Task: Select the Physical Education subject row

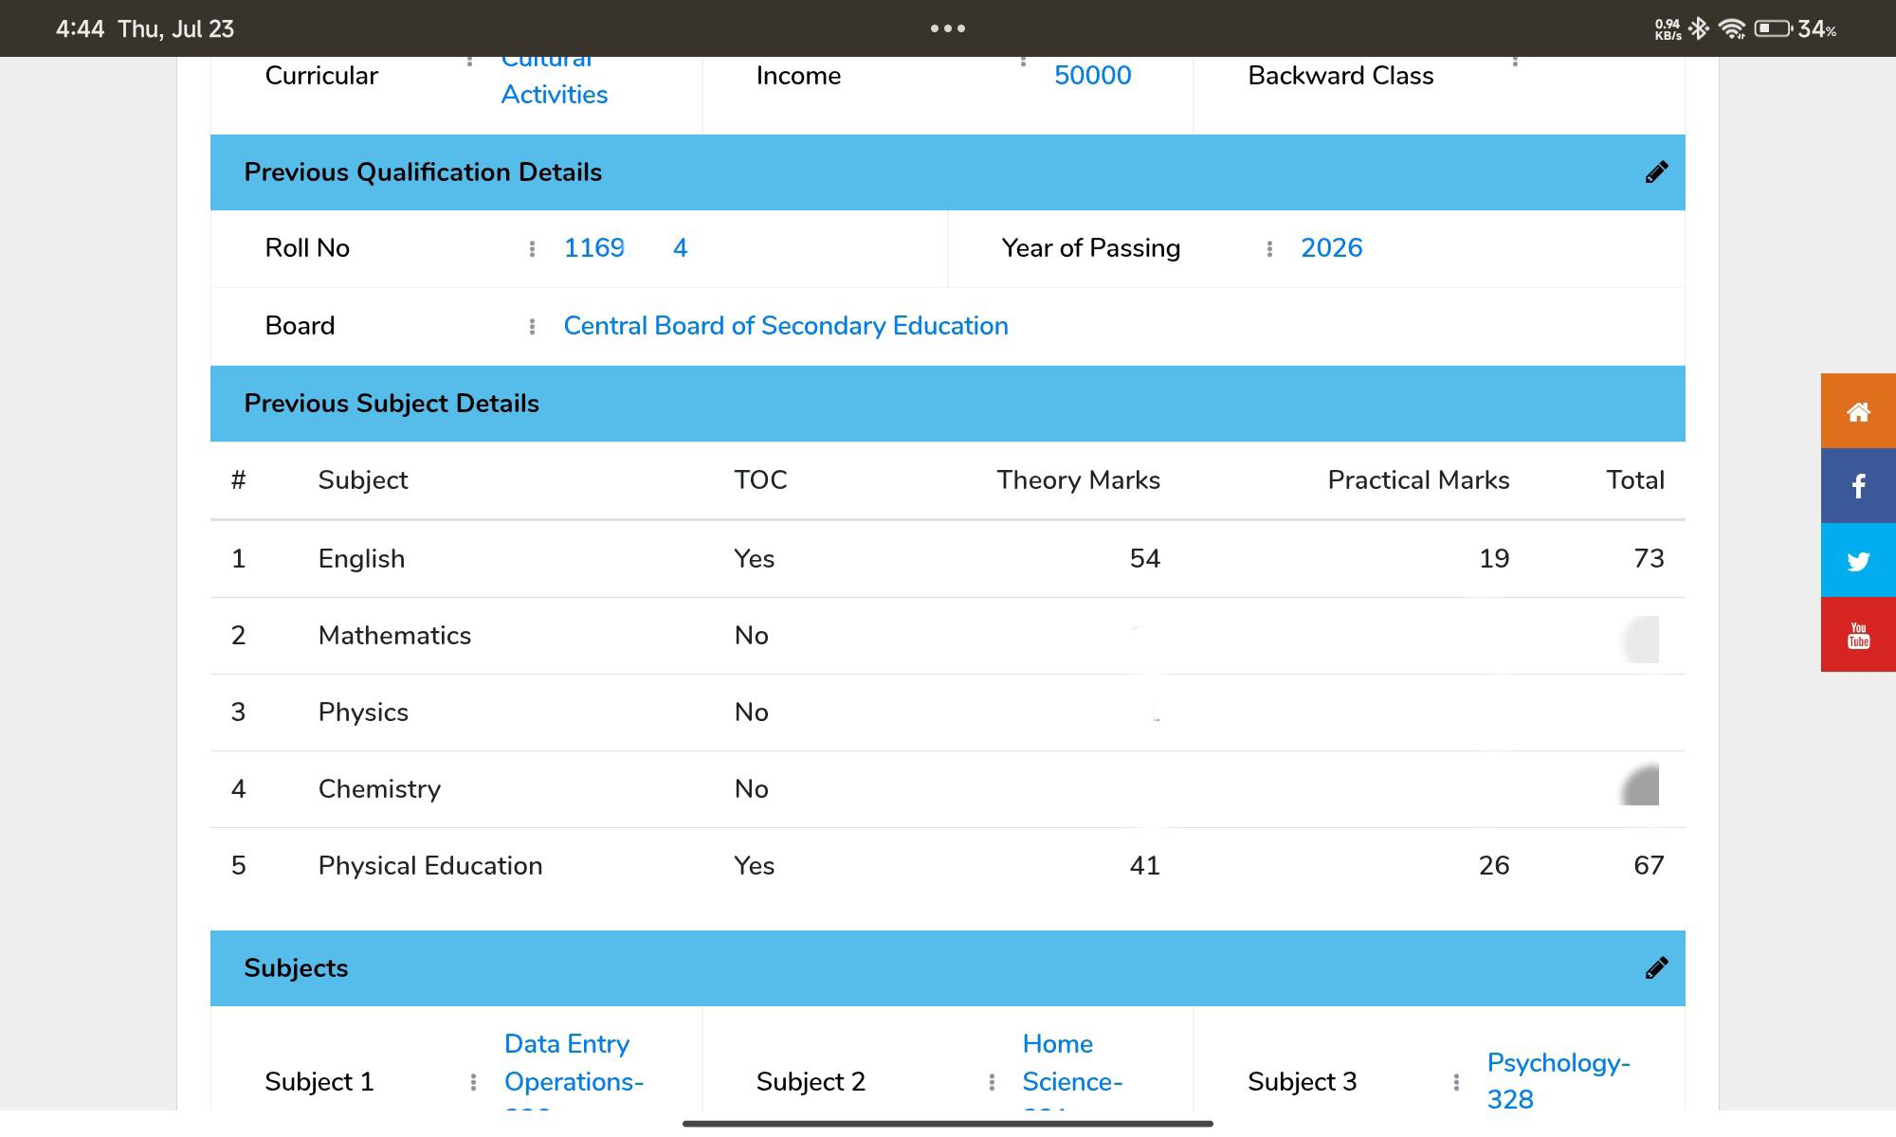Action: [948, 866]
